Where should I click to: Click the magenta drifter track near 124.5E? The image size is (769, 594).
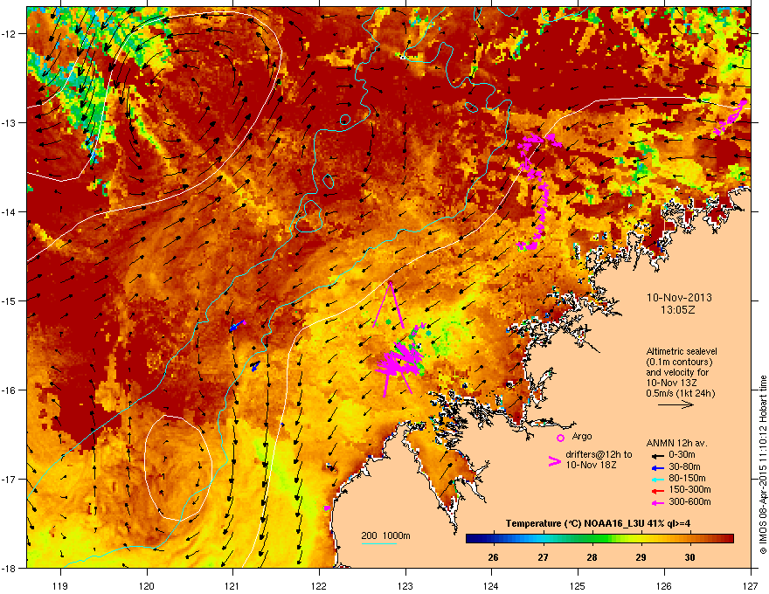537,191
